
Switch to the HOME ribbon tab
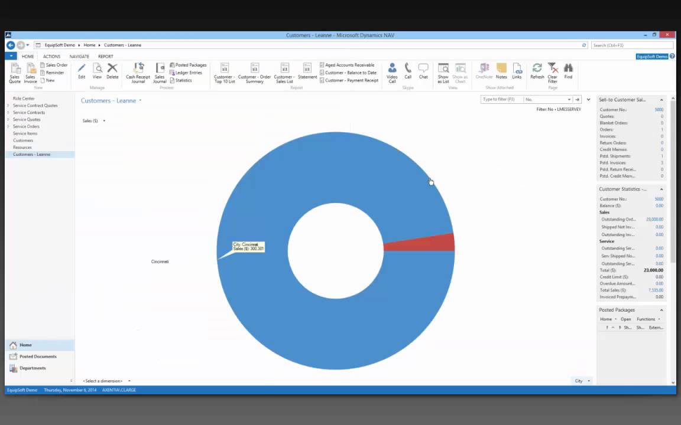pyautogui.click(x=28, y=57)
